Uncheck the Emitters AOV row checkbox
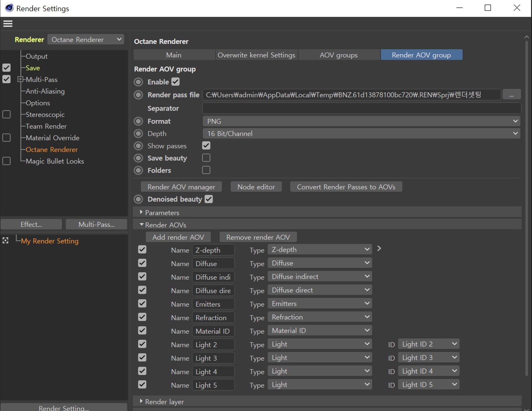The height and width of the screenshot is (411, 532). point(142,303)
